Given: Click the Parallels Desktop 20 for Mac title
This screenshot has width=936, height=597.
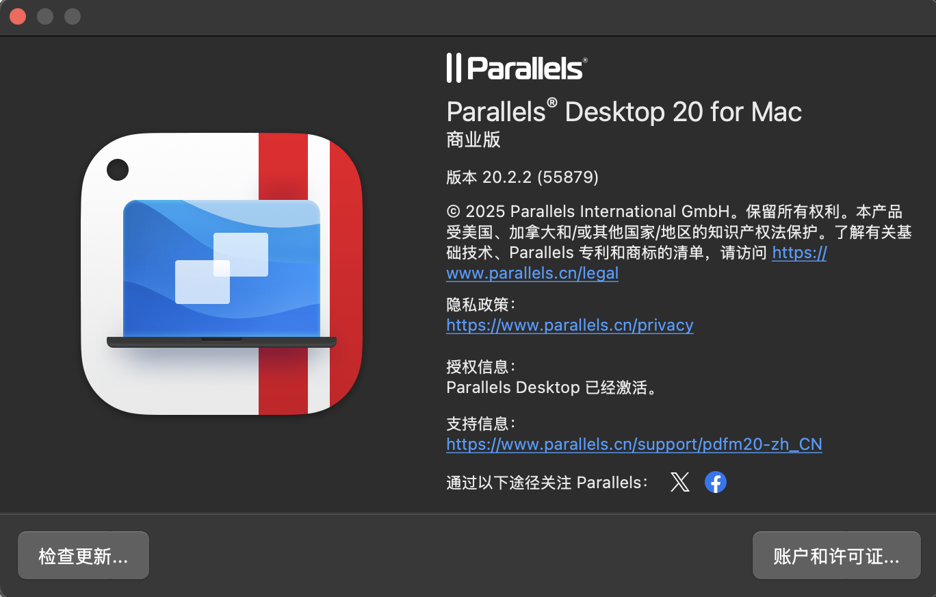Looking at the screenshot, I should pyautogui.click(x=623, y=112).
